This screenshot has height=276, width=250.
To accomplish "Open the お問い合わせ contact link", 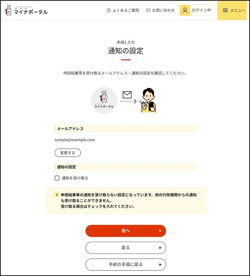I will (x=161, y=10).
